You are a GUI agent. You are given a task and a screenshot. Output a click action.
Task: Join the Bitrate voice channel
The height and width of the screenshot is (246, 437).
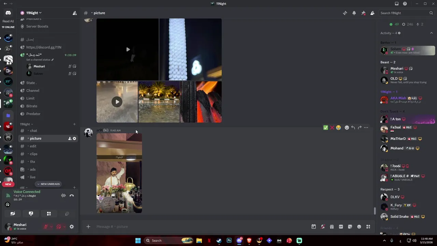point(48,106)
